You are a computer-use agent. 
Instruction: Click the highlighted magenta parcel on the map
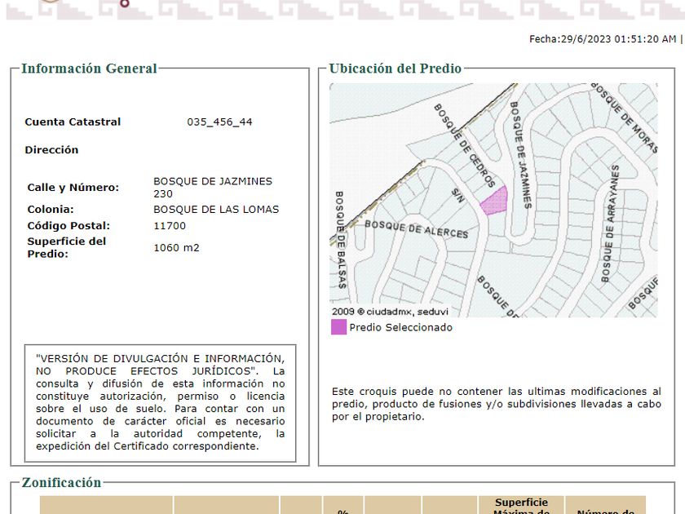point(495,201)
